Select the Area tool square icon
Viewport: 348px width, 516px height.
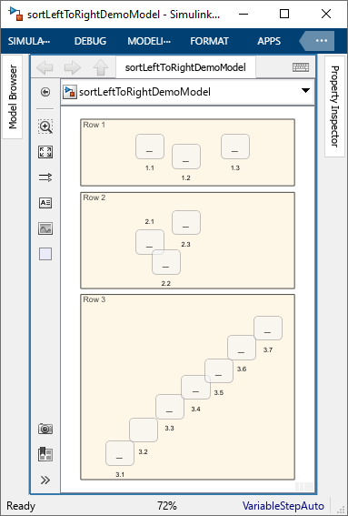point(45,254)
